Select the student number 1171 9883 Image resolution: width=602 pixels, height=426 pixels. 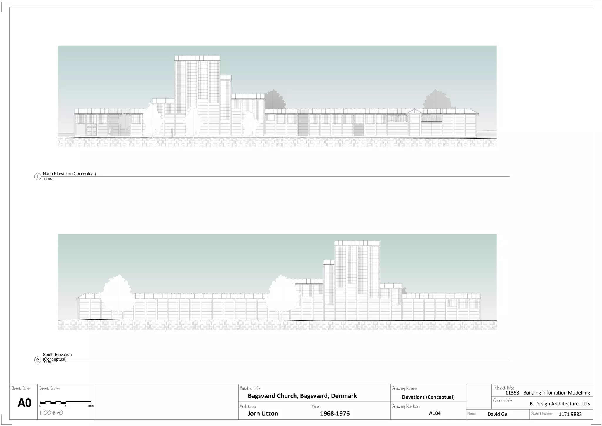click(x=570, y=414)
